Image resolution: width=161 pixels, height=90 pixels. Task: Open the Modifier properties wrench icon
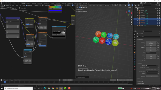[x=135, y=55]
